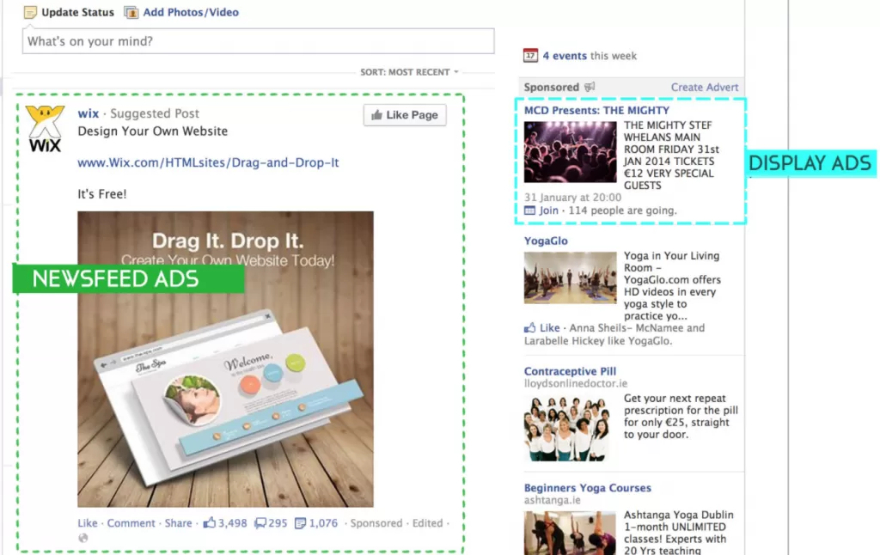Click Join on the MCD Presents event
This screenshot has height=555, width=880.
549,210
